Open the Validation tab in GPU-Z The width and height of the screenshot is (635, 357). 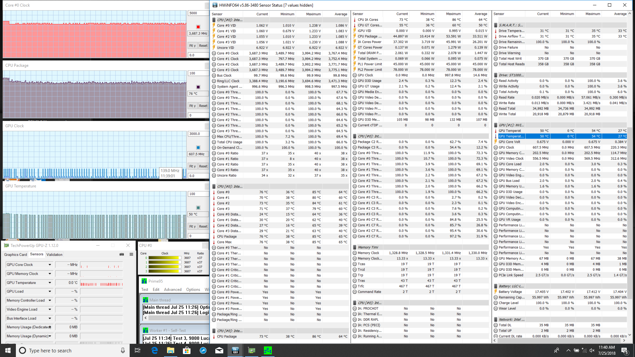coord(54,255)
